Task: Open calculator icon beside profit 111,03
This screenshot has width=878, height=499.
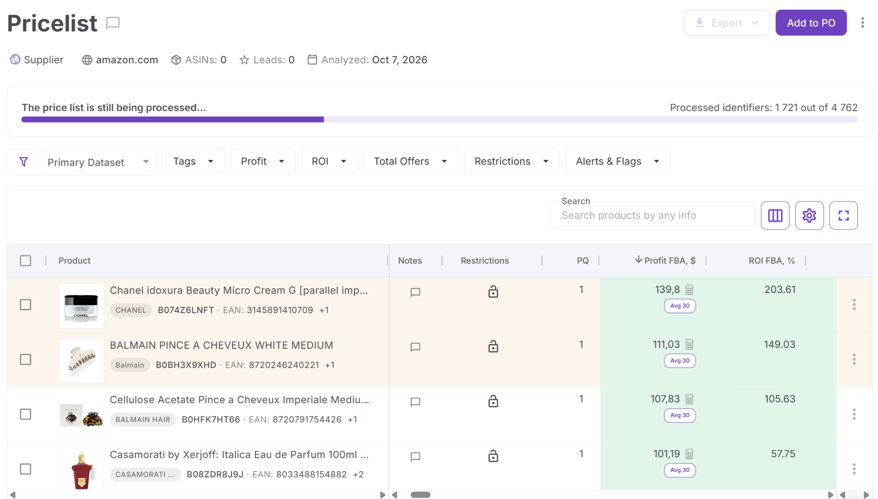Action: pyautogui.click(x=689, y=345)
